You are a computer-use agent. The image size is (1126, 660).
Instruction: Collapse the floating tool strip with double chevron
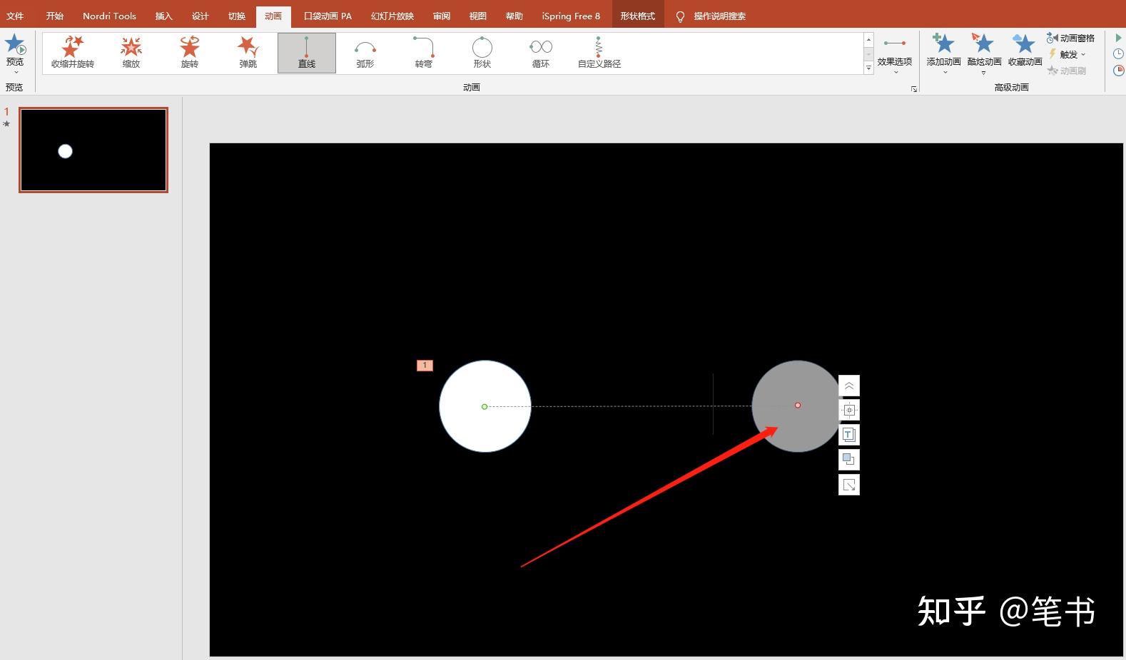(849, 386)
